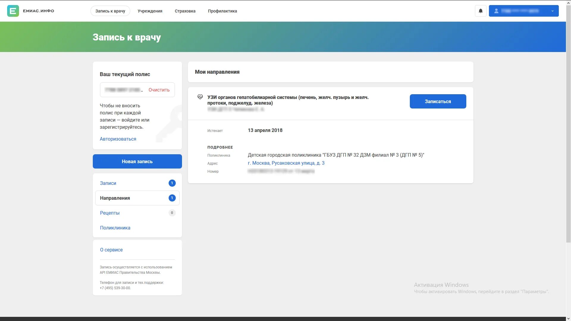Open the Запись к врачу tab
Viewport: 571px width, 321px height.
point(110,11)
